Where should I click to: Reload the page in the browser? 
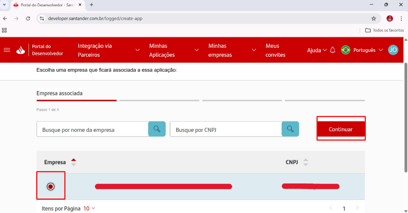28,18
